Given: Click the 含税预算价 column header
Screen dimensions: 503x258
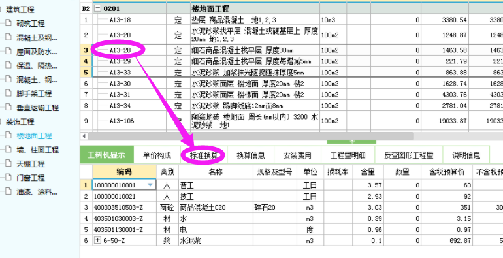Looking at the screenshot, I should click(447, 172).
